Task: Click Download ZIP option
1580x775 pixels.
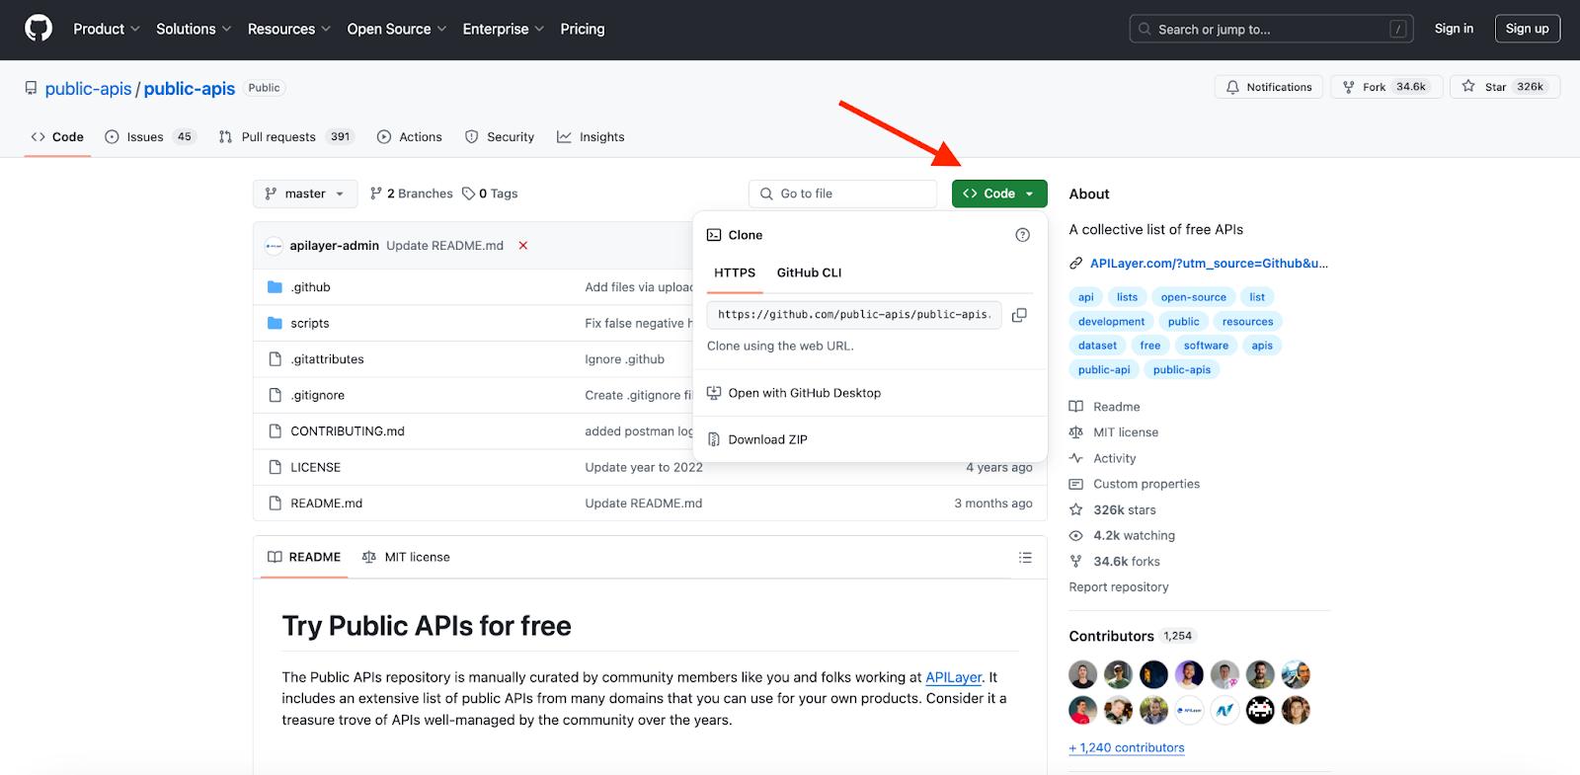Action: point(767,440)
